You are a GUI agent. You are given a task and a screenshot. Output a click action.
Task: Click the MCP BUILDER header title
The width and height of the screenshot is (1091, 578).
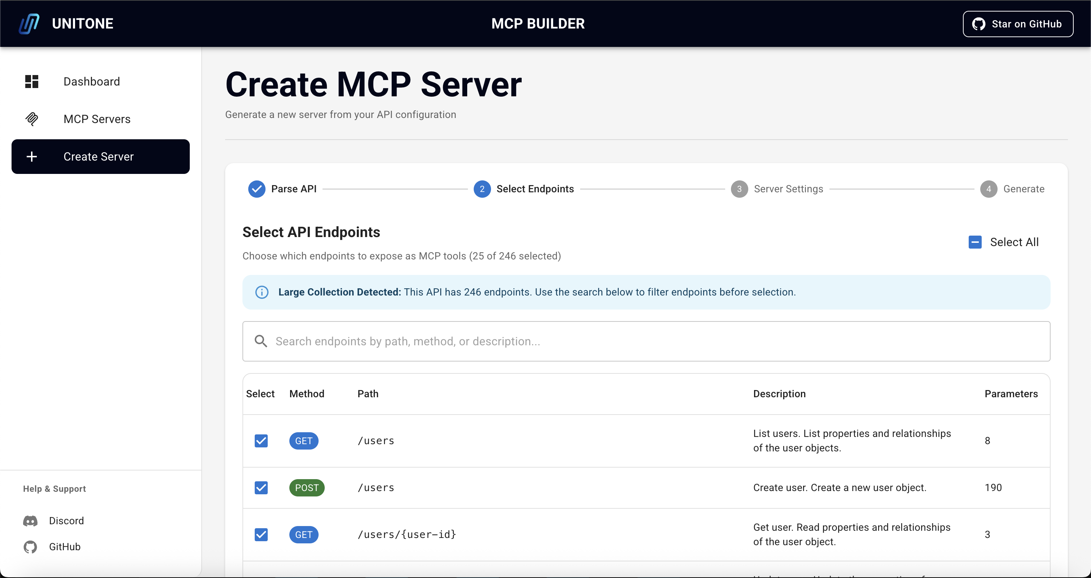tap(538, 23)
